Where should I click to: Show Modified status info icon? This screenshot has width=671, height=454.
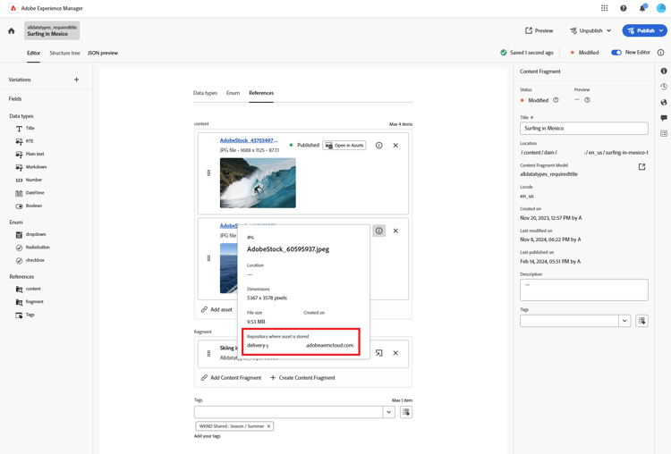click(x=556, y=100)
